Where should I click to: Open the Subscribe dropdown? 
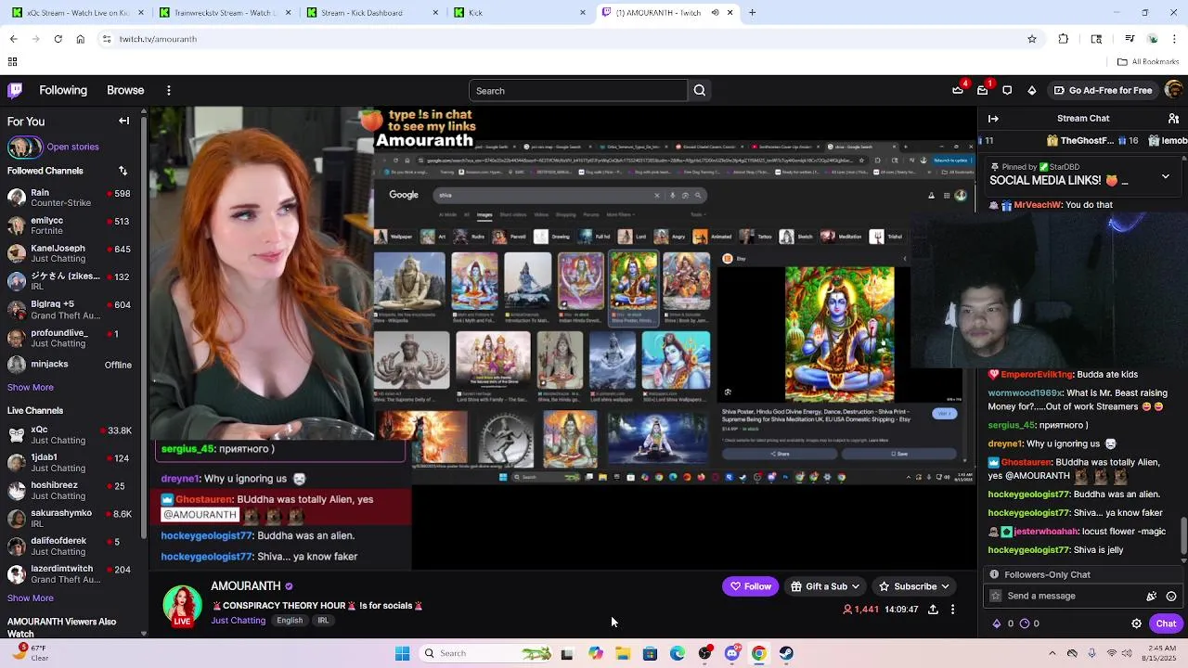[x=913, y=586]
